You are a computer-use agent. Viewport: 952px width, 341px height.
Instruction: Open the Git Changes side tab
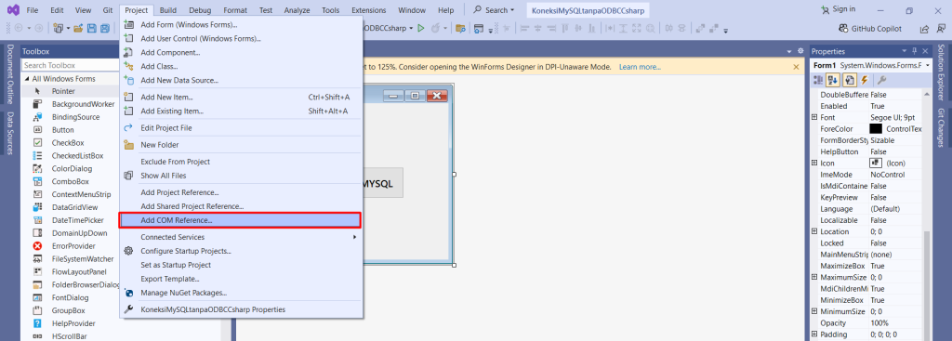[x=941, y=127]
